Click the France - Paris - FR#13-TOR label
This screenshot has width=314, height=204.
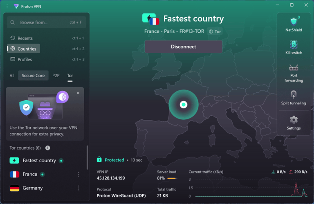174,31
